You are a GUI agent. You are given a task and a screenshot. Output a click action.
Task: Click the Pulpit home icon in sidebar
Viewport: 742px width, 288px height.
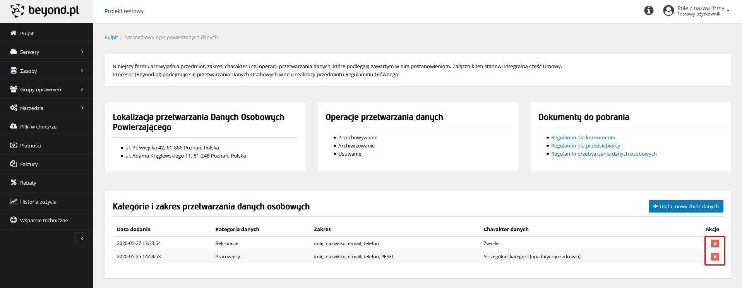point(14,33)
